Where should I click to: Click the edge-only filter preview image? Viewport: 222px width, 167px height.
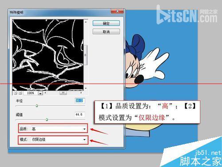pos(48,55)
